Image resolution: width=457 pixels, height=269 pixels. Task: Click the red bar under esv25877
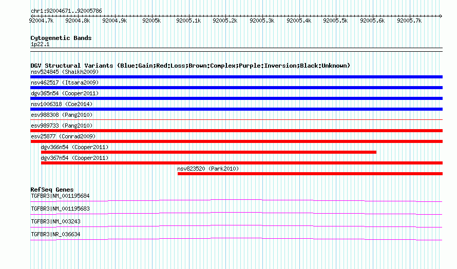[236, 141]
